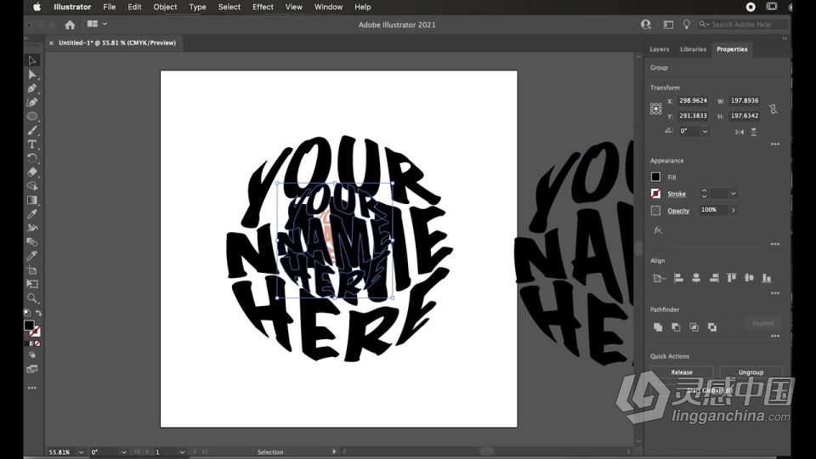Viewport: 816px width, 459px height.
Task: Select the Eraser tool
Action: (32, 172)
